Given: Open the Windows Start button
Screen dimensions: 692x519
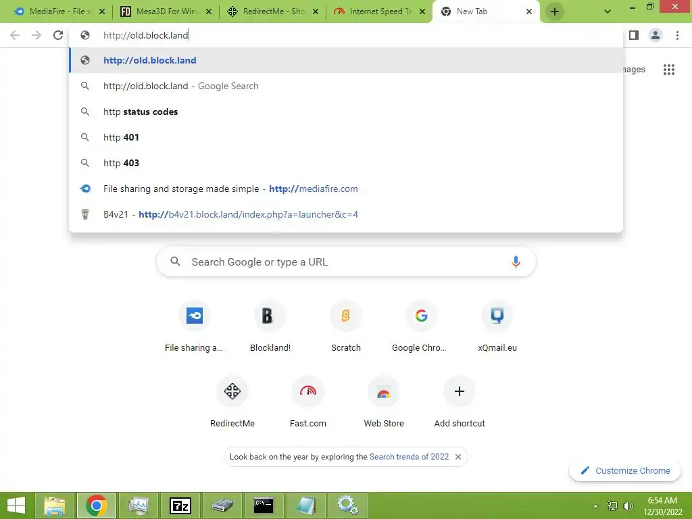Looking at the screenshot, I should 16,505.
